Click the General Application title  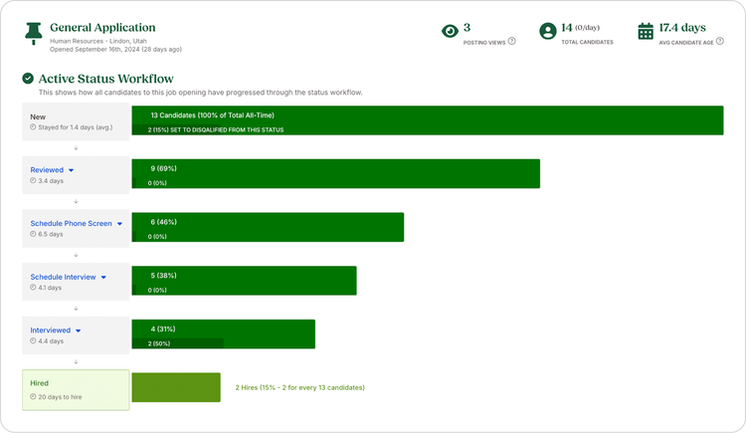click(x=102, y=28)
